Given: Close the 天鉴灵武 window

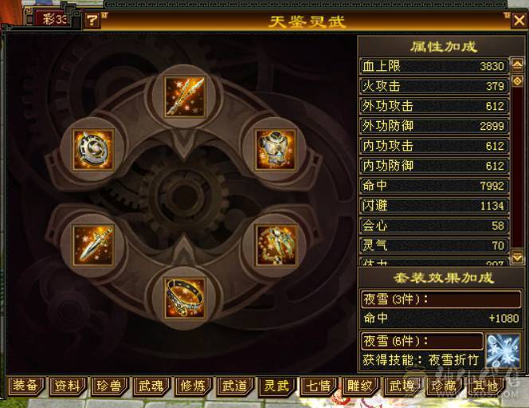Looking at the screenshot, I should click(519, 21).
